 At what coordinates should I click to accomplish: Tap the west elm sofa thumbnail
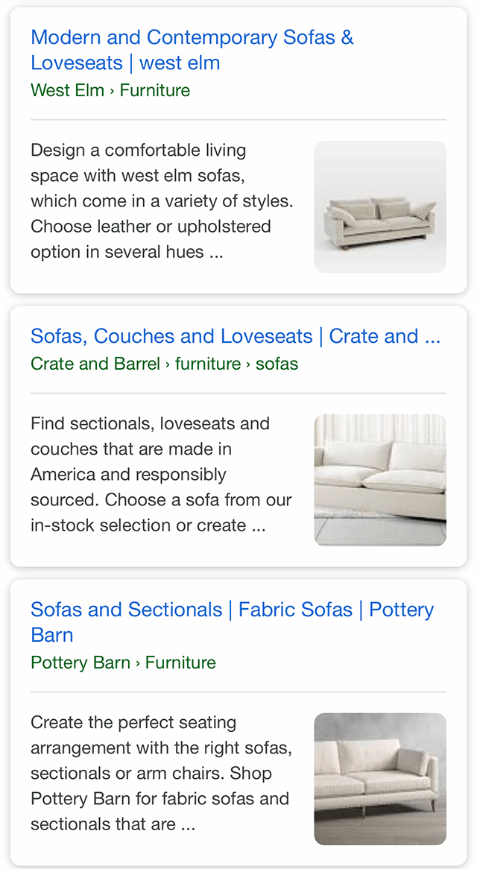[x=380, y=207]
